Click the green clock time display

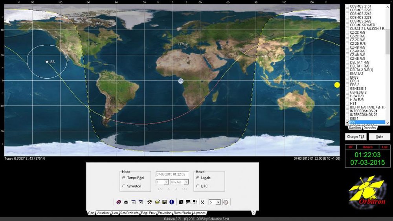point(367,155)
